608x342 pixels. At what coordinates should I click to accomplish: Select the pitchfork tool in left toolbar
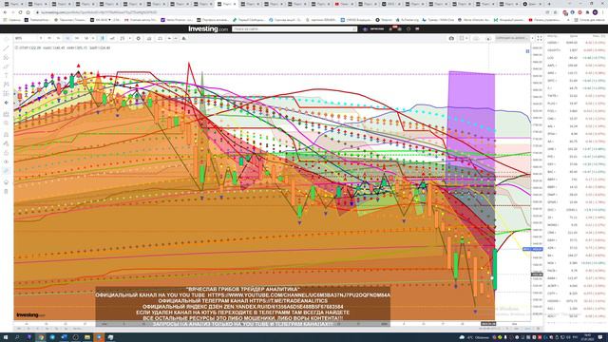coord(6,57)
